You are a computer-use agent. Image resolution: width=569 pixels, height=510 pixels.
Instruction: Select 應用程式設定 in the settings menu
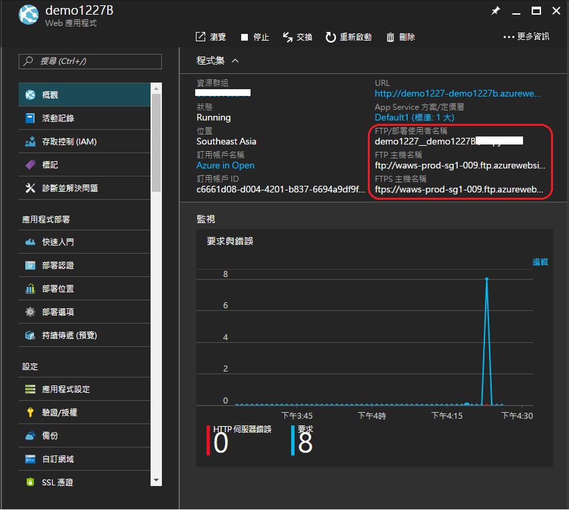(85, 389)
